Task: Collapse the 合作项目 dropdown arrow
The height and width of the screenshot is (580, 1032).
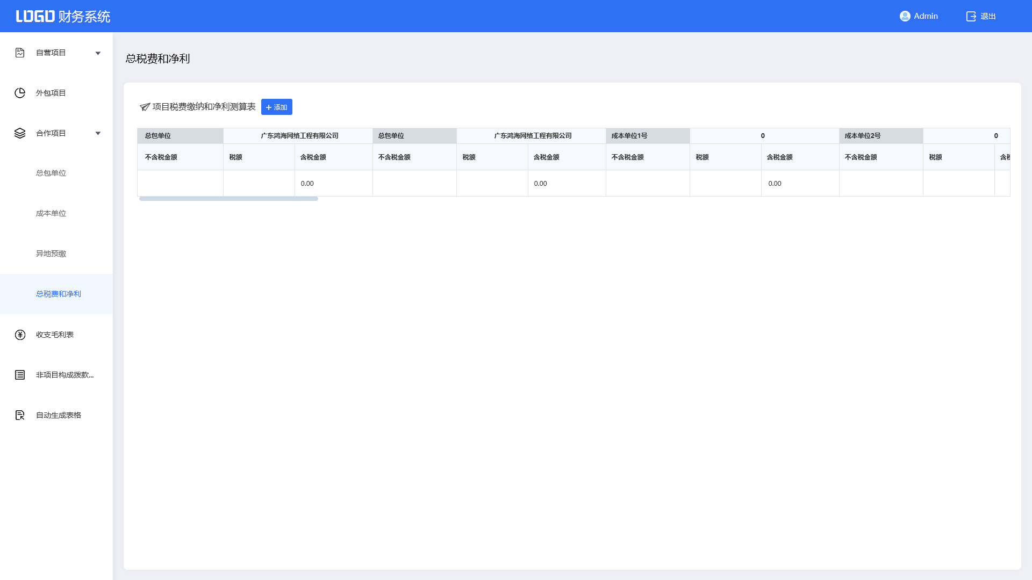Action: point(98,133)
